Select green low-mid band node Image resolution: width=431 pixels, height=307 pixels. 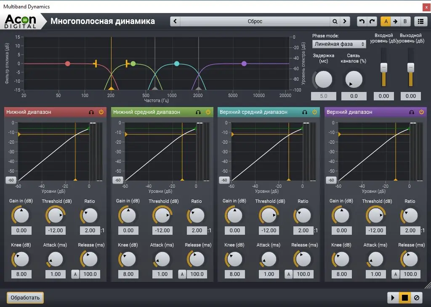coord(133,64)
